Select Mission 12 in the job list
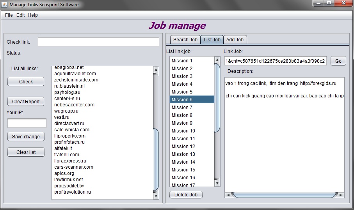The width and height of the screenshot is (354, 210). [192, 146]
